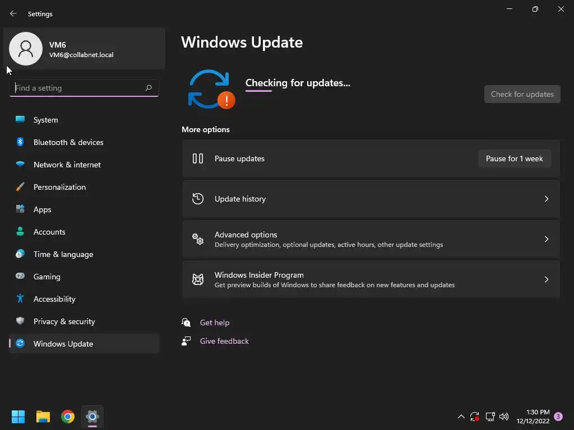Click the Update history clock icon
Screen dimensions: 574x430
198,199
